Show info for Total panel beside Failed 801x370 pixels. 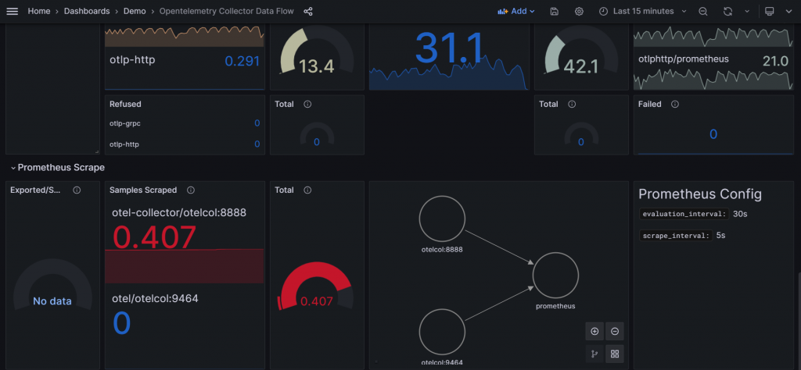point(572,104)
